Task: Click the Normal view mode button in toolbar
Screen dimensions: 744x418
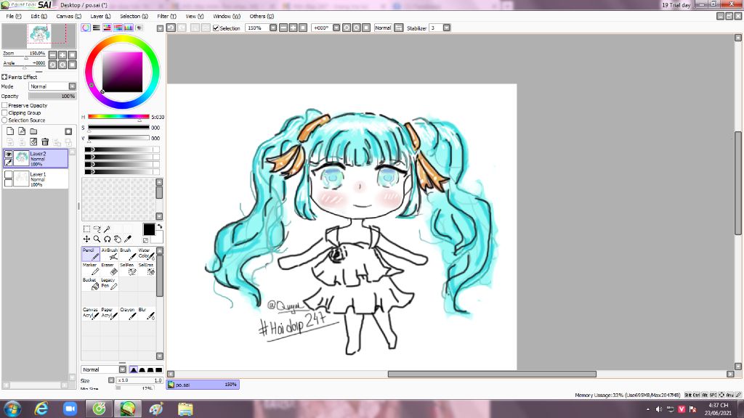Action: click(383, 28)
